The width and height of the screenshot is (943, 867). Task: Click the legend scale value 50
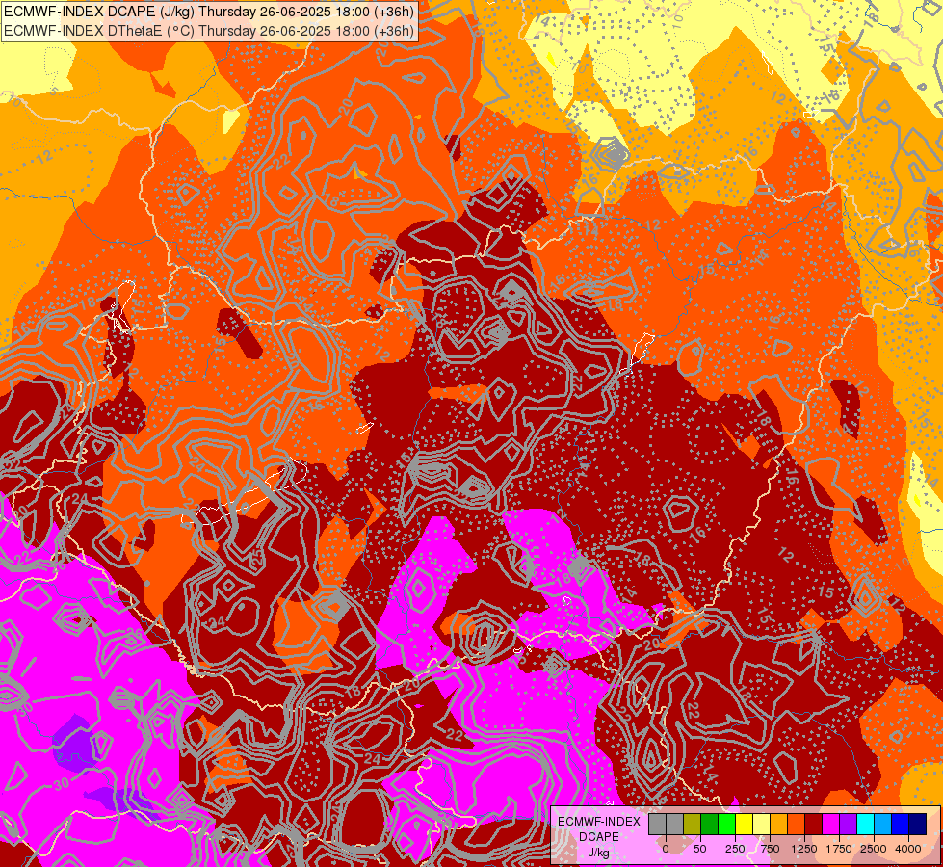700,849
